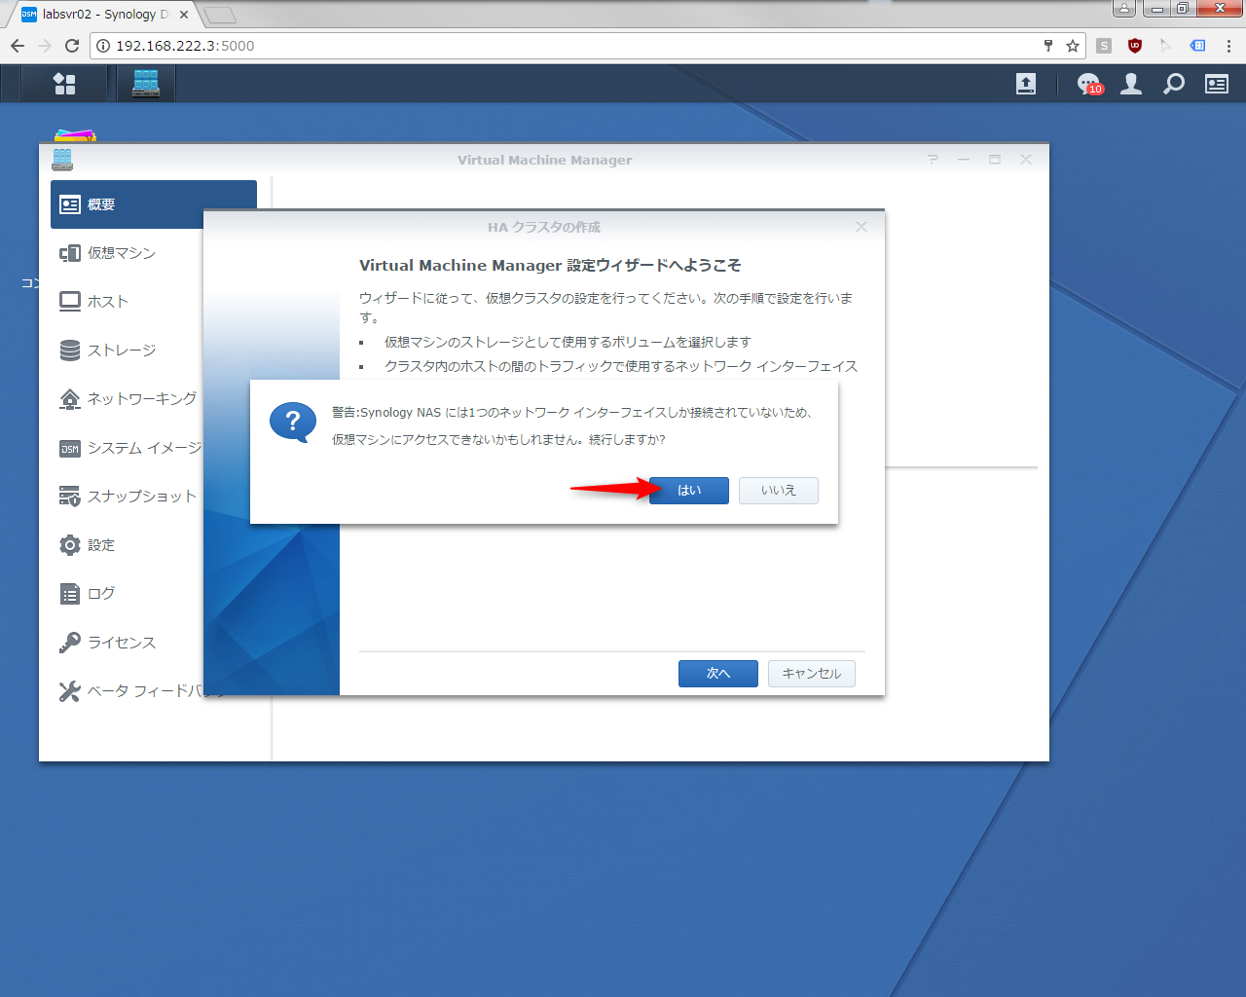Image resolution: width=1246 pixels, height=997 pixels.
Task: Click the browser back arrow
Action: tap(18, 46)
